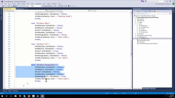Switch to MainPage.xaml editor tab
This screenshot has height=98, width=175.
20,9
